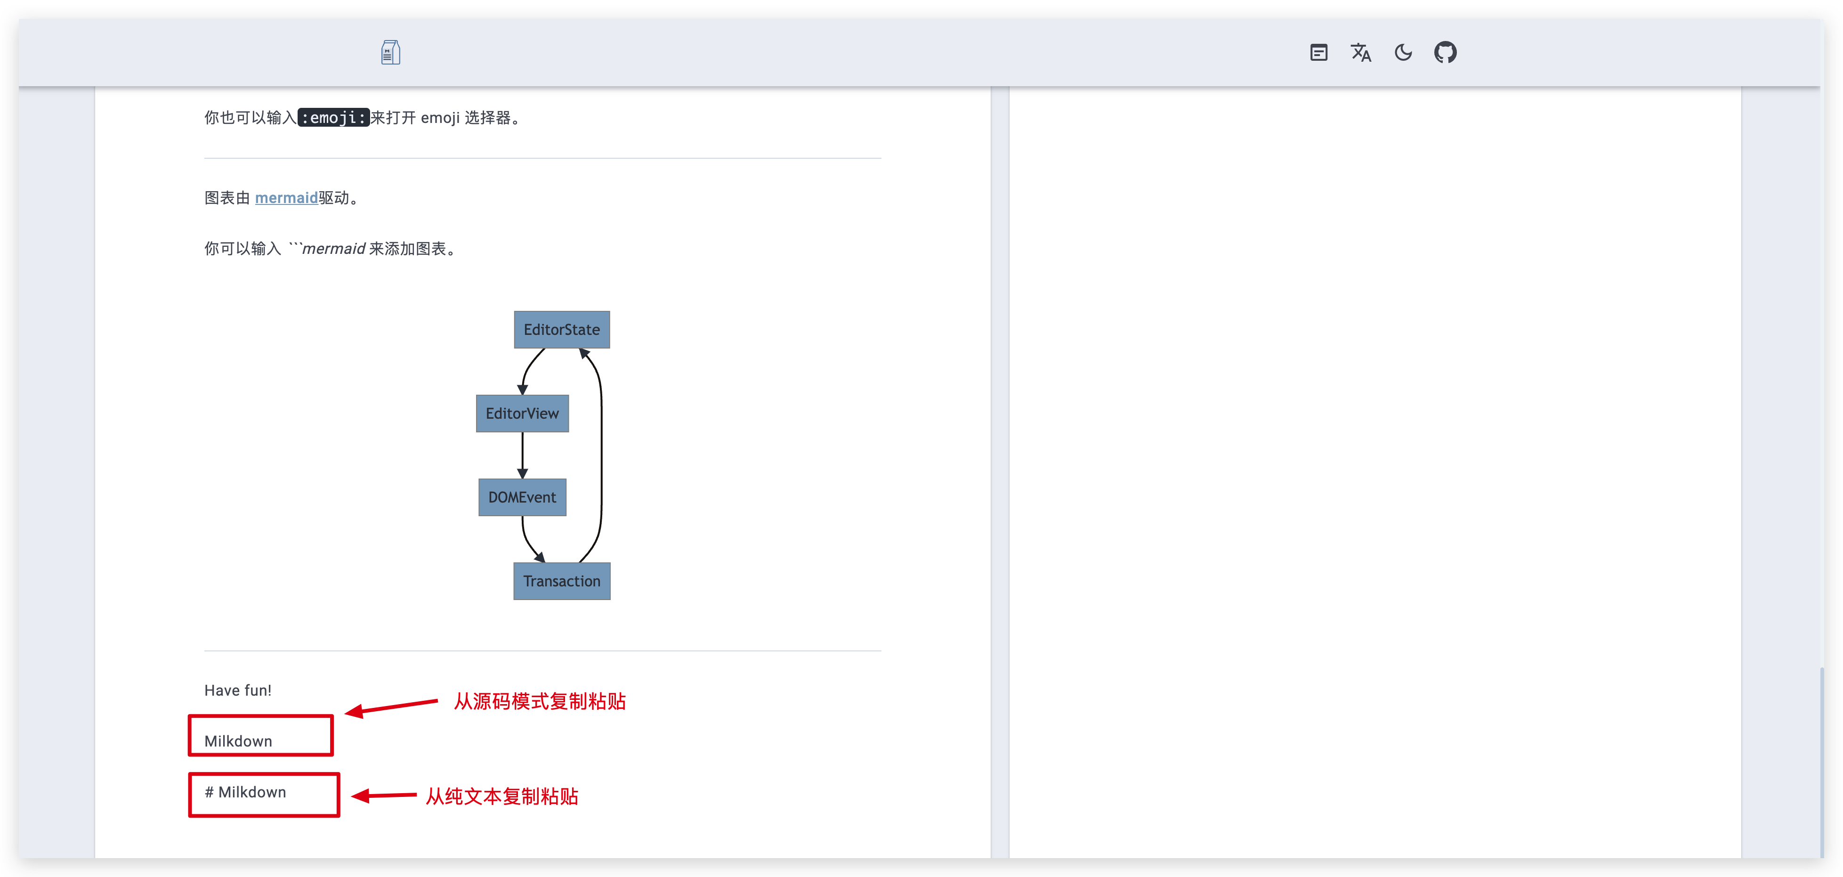The height and width of the screenshot is (877, 1843).
Task: Toggle dark theme via the moon button
Action: pos(1403,52)
